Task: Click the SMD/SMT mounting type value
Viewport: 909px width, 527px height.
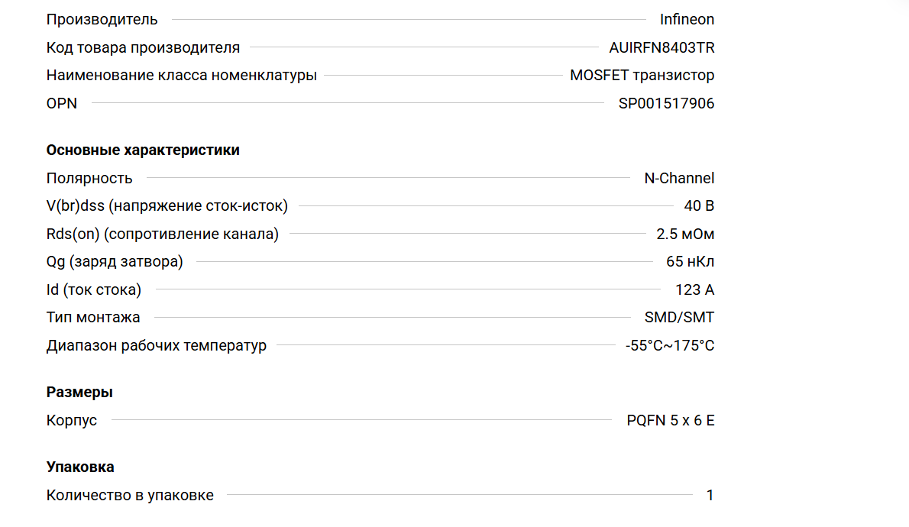Action: point(679,318)
